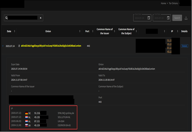Screen dimensions: 192x132
Task: Open the end date calendar picker
Action: coord(168,18)
